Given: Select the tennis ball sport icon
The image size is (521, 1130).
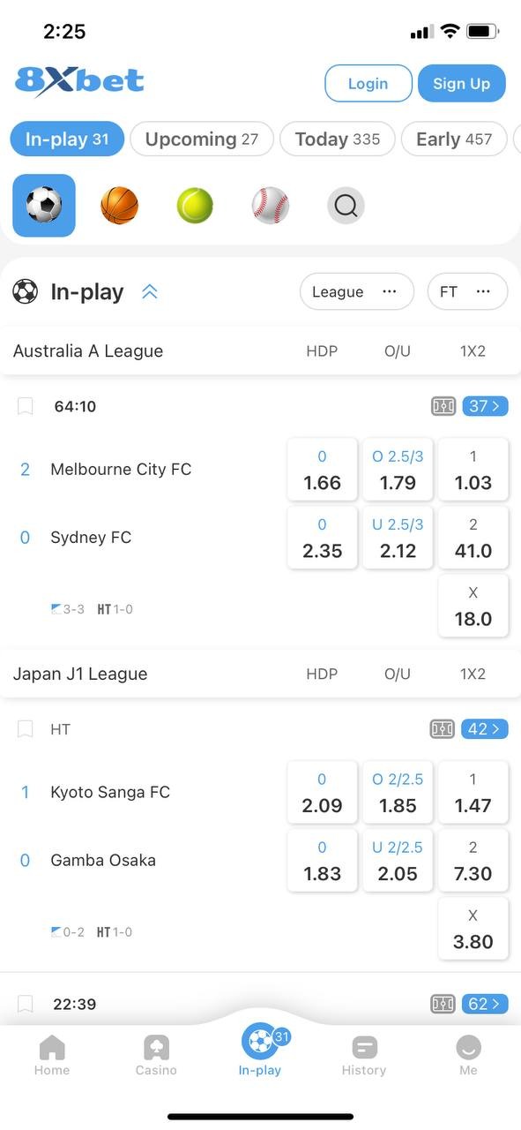Looking at the screenshot, I should tap(195, 206).
